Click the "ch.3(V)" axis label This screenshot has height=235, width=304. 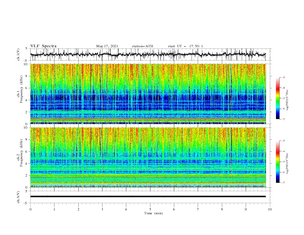click(x=18, y=197)
